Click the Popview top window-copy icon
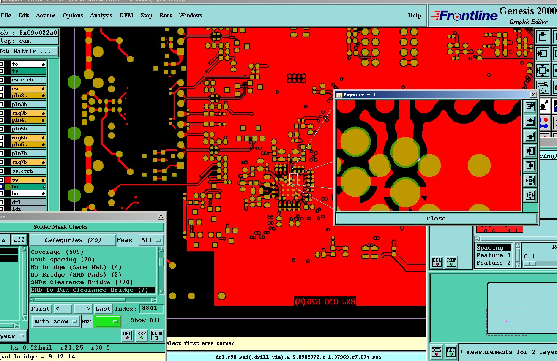 [x=530, y=107]
